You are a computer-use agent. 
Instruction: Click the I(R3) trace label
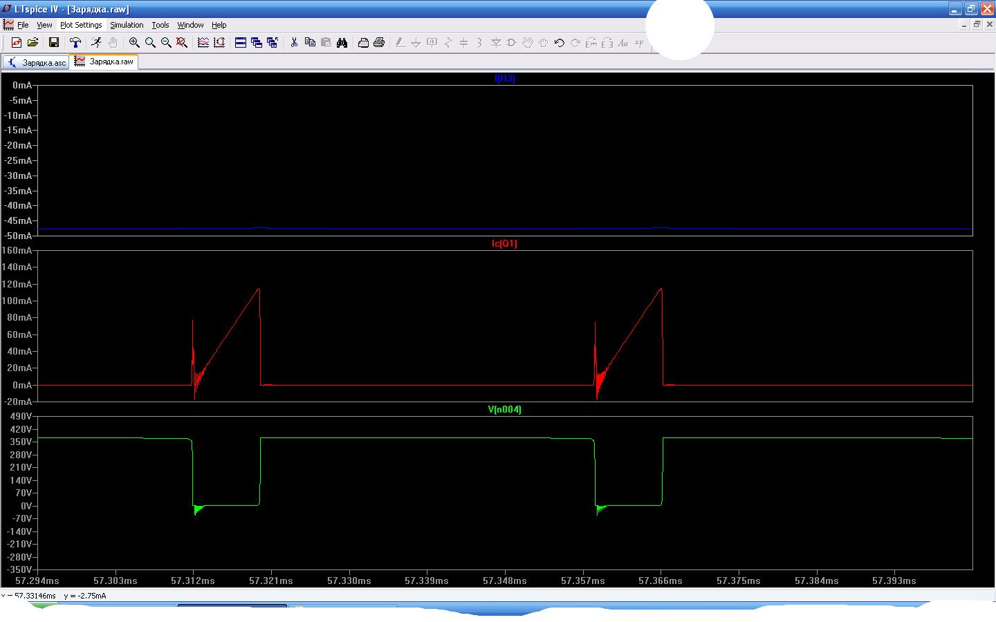click(504, 79)
